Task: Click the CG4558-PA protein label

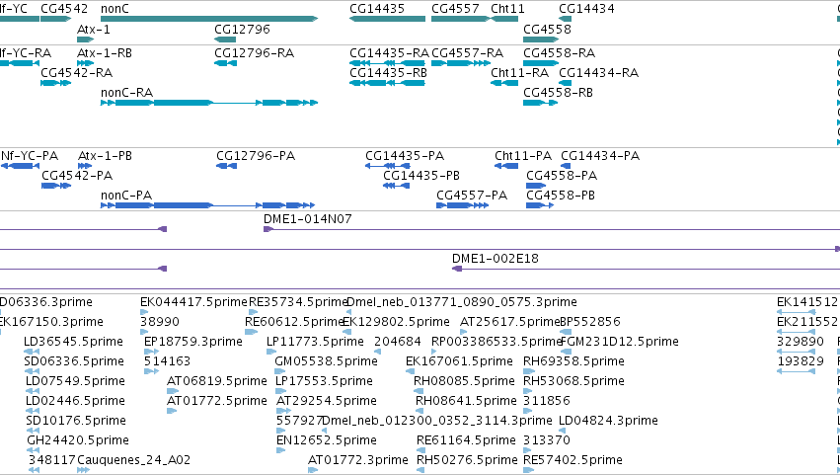Action: point(562,176)
